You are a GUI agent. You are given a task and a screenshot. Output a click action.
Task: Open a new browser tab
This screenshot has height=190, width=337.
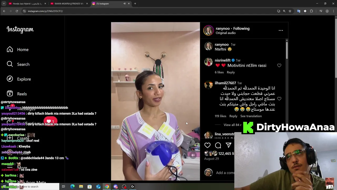pyautogui.click(x=135, y=4)
